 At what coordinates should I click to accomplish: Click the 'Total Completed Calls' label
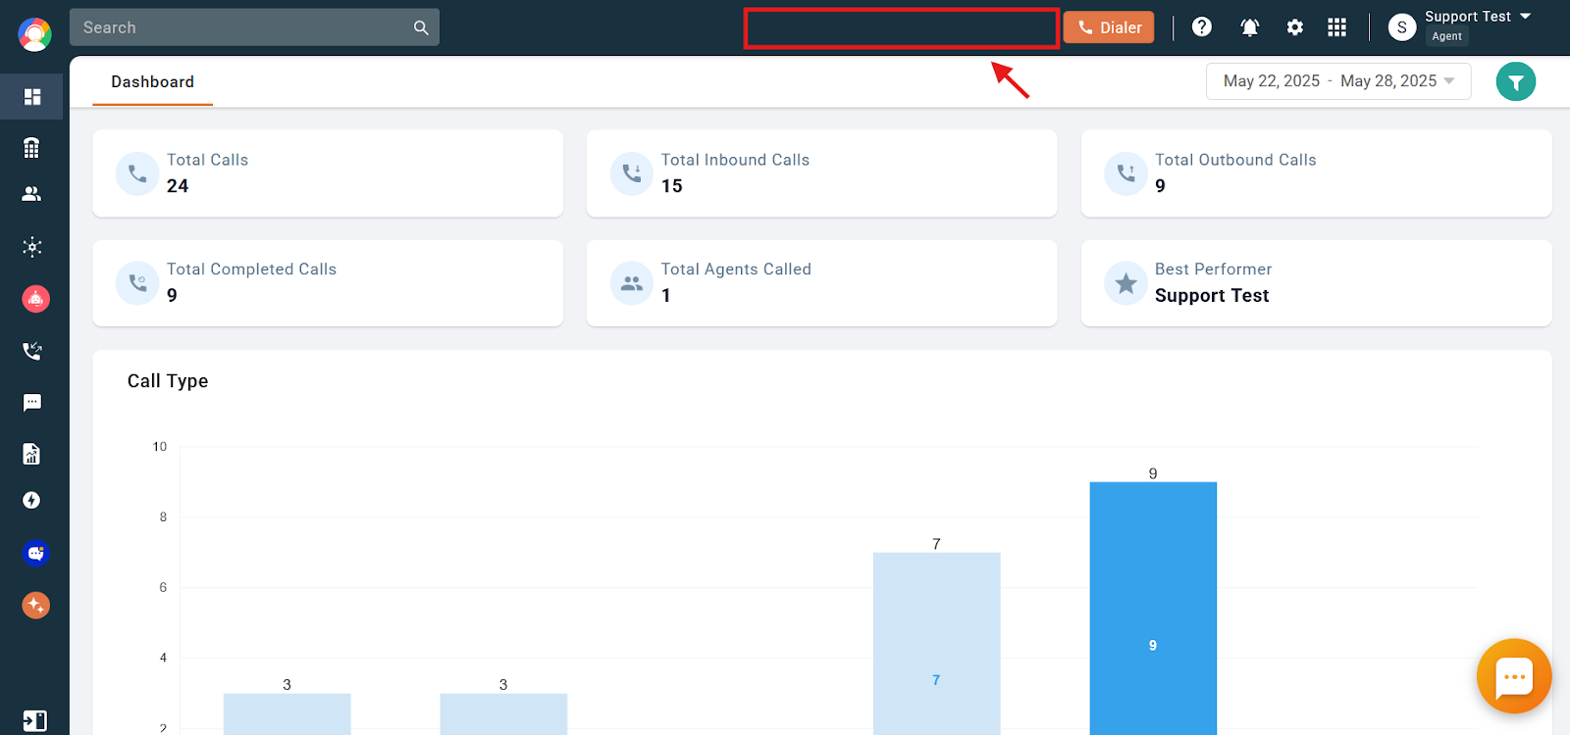click(251, 269)
